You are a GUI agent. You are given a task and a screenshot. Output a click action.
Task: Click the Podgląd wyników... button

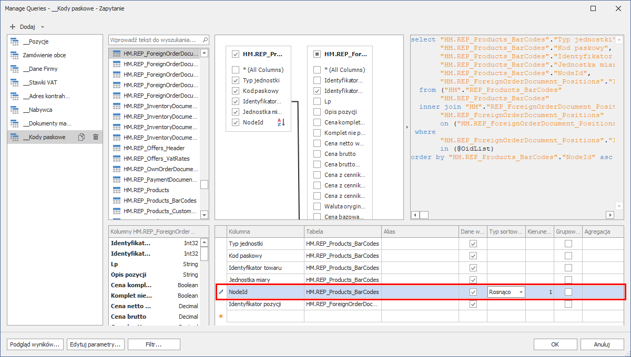tap(36, 344)
